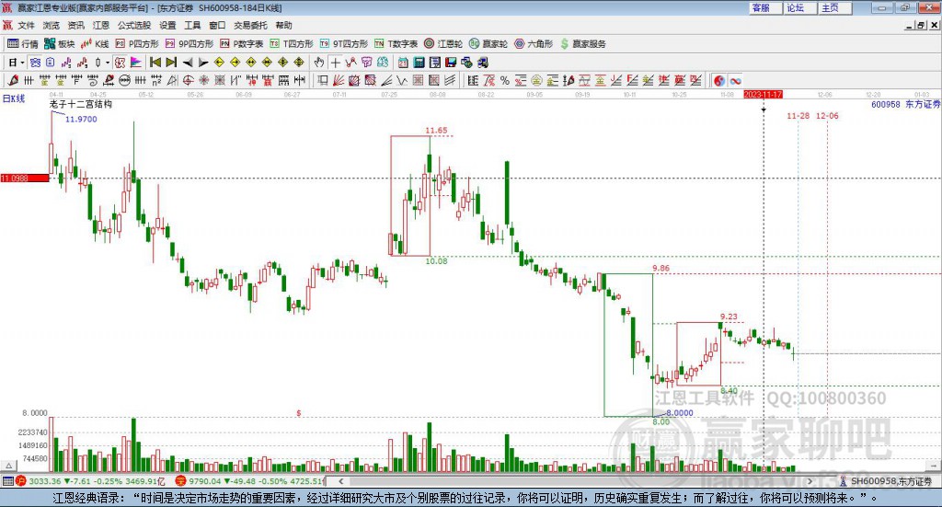Click the first yellow diamond arrow icon
This screenshot has width=942, height=507.
coord(219,63)
